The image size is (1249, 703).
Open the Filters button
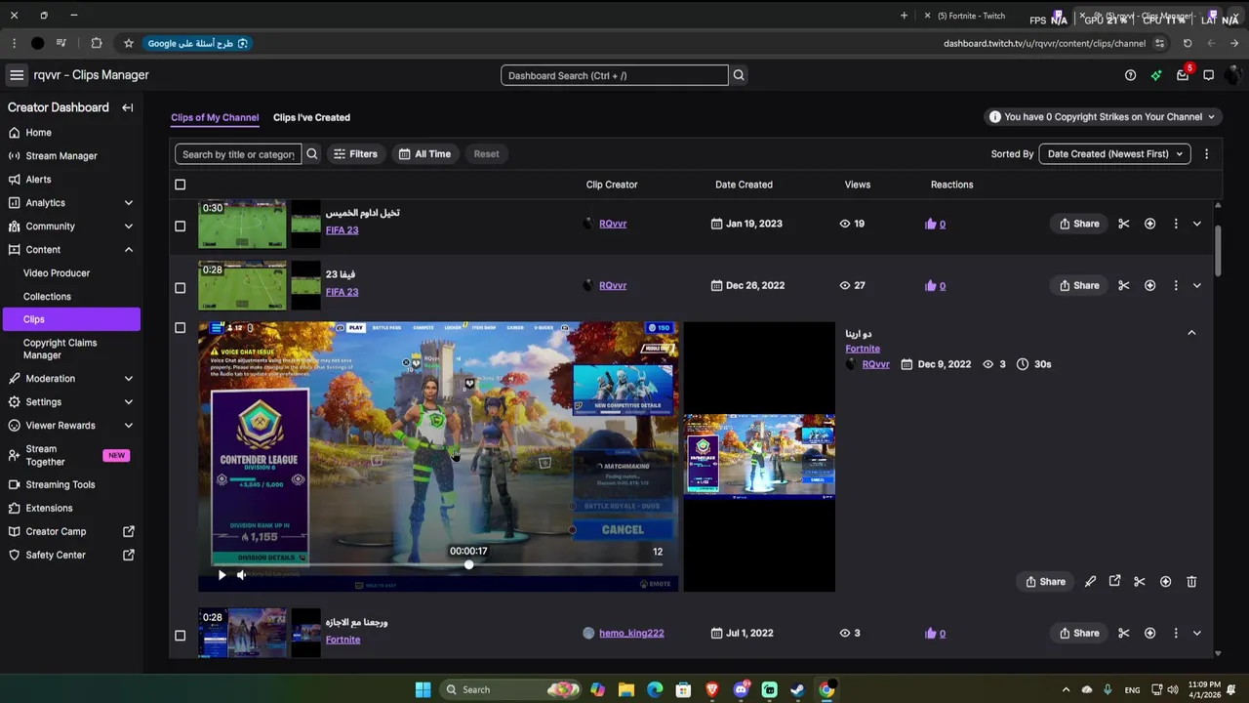tap(355, 154)
